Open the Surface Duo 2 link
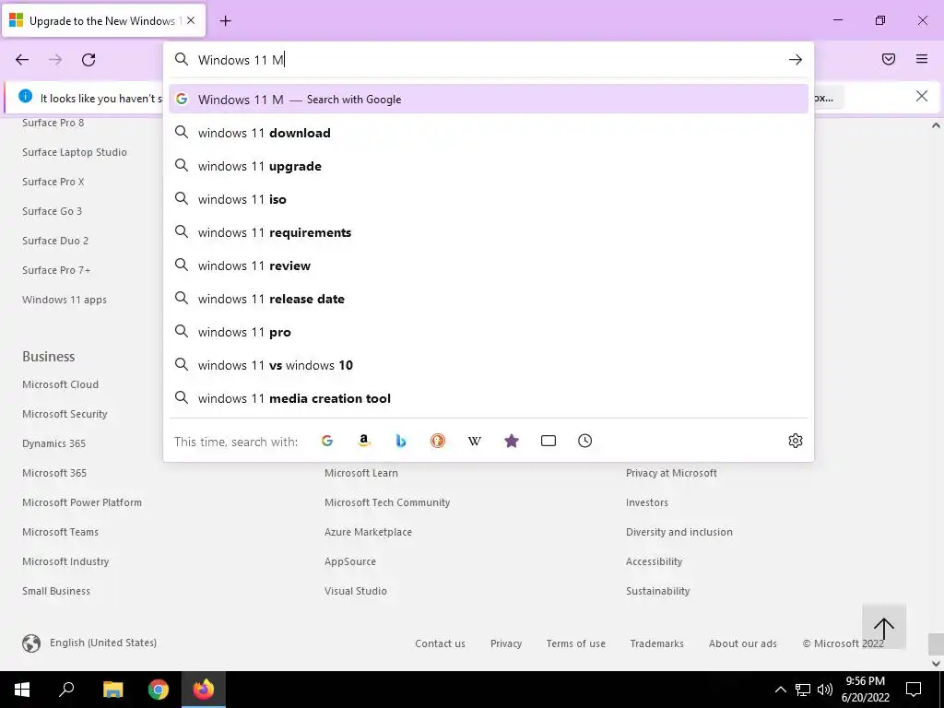The height and width of the screenshot is (708, 944). 55,241
